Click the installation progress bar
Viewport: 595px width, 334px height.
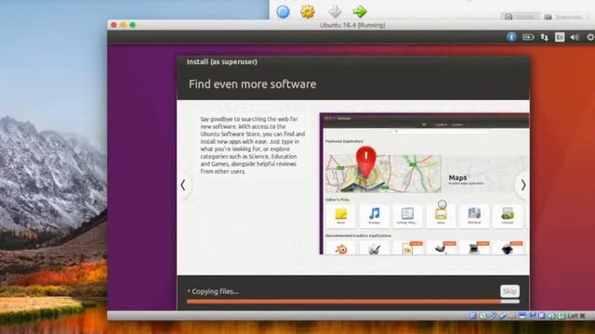click(x=353, y=302)
